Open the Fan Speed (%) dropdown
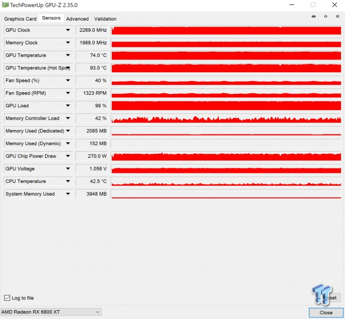This screenshot has height=319, width=345. click(68, 81)
